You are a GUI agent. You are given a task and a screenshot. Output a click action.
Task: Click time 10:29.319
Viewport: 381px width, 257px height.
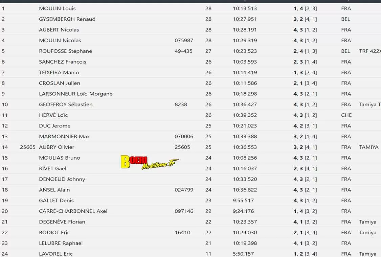[245, 41]
